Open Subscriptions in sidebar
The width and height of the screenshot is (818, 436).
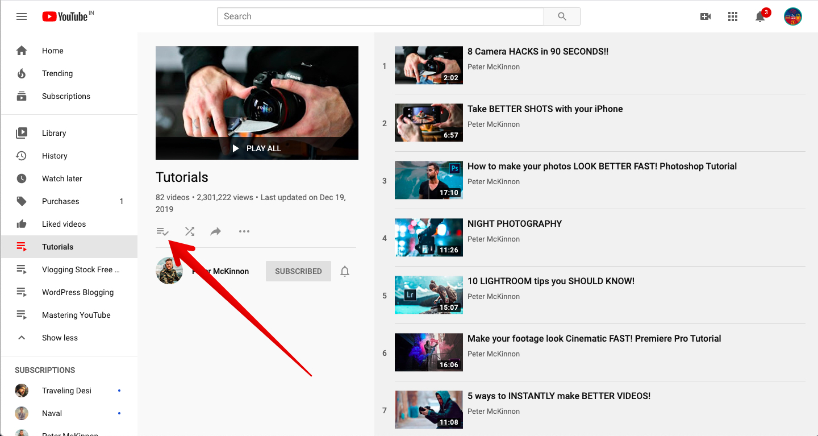[69, 96]
